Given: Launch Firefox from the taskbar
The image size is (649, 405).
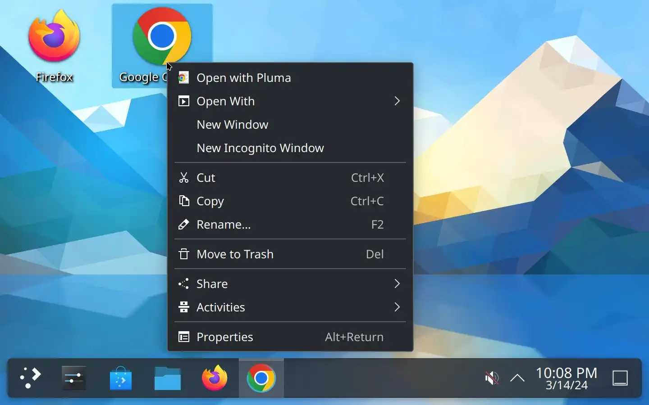Looking at the screenshot, I should [215, 378].
